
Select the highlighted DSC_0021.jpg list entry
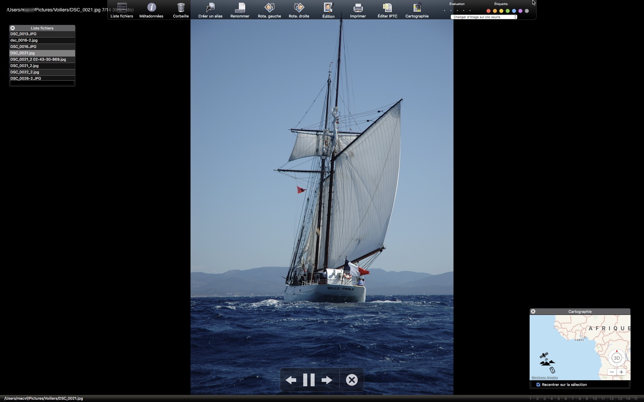(x=42, y=53)
